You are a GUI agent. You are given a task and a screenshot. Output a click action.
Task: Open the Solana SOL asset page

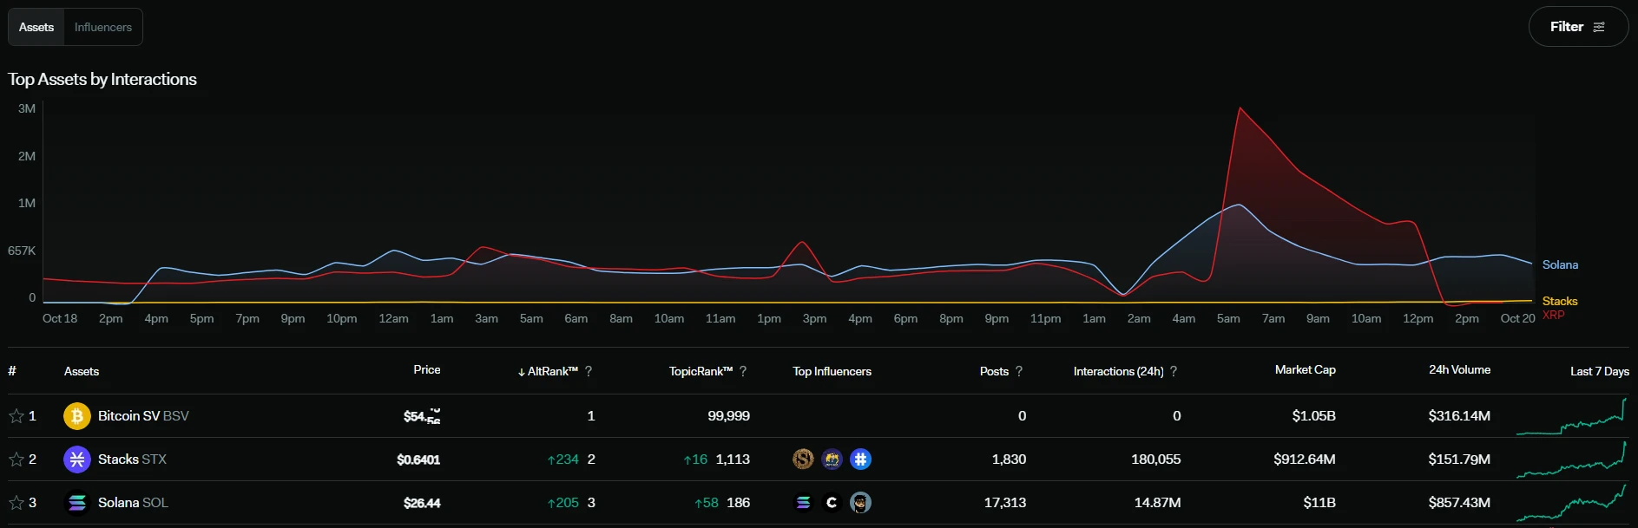[133, 503]
